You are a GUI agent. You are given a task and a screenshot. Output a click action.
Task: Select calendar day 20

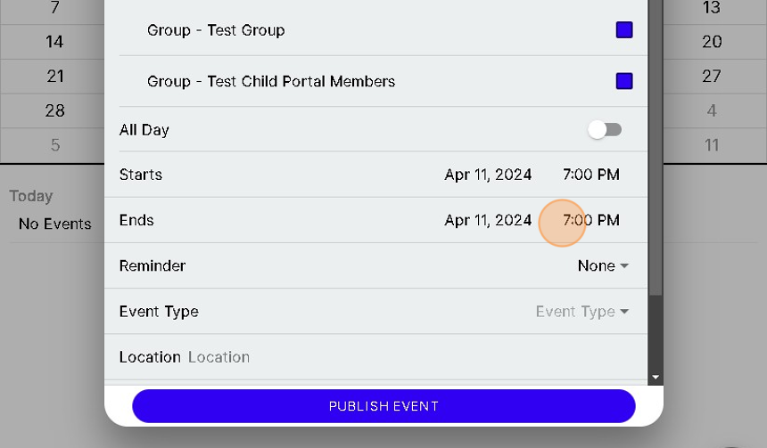(712, 42)
